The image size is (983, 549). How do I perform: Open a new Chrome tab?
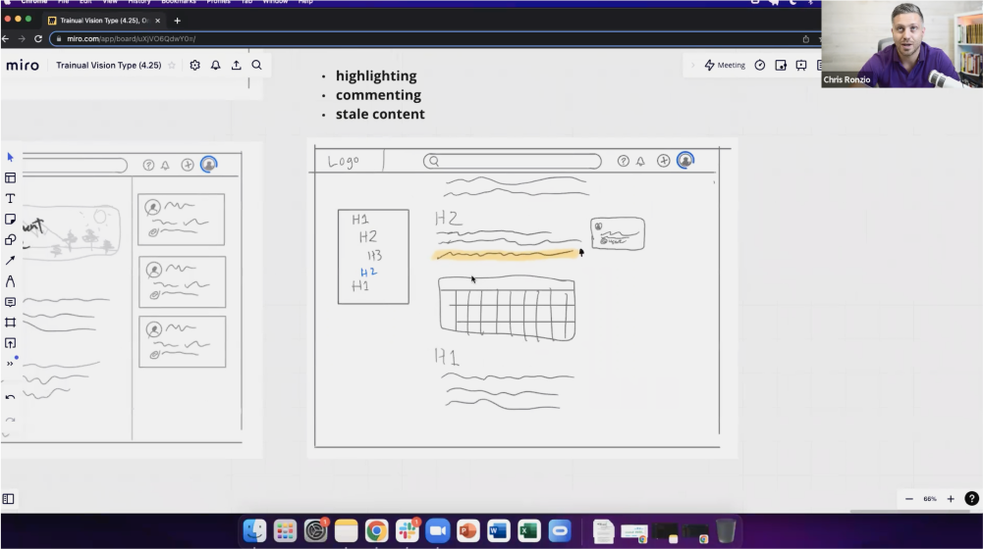click(x=178, y=21)
